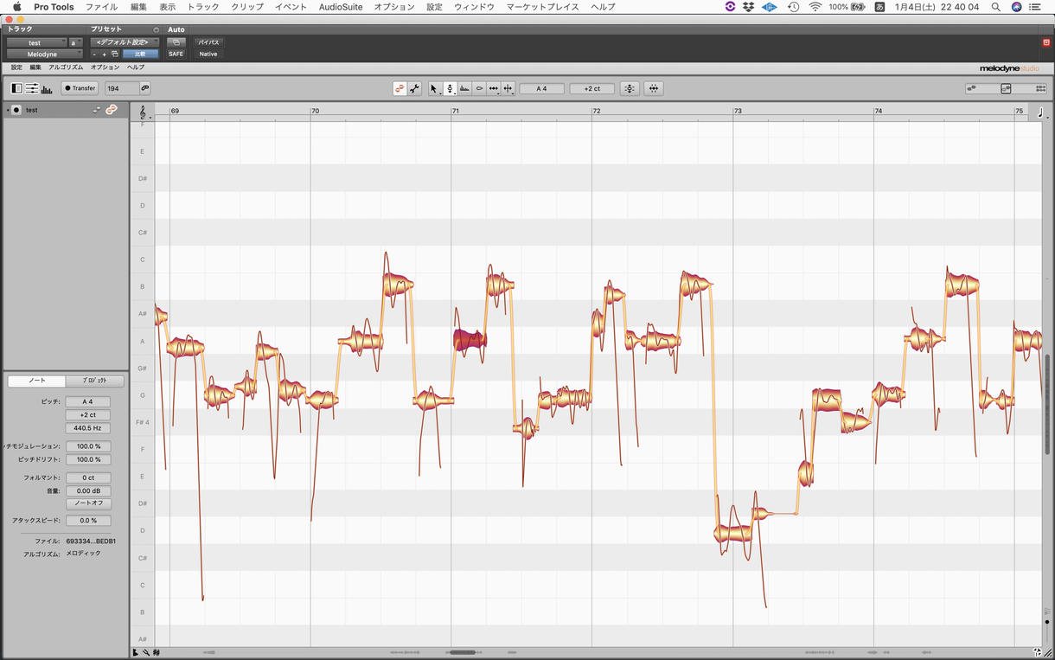Click the grey reference icon on test track
The height and width of the screenshot is (660, 1055).
pos(98,110)
